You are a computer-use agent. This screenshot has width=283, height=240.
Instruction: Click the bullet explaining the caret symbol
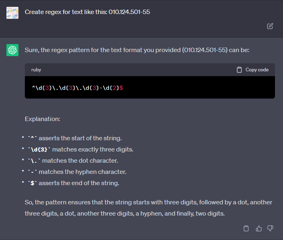75,138
